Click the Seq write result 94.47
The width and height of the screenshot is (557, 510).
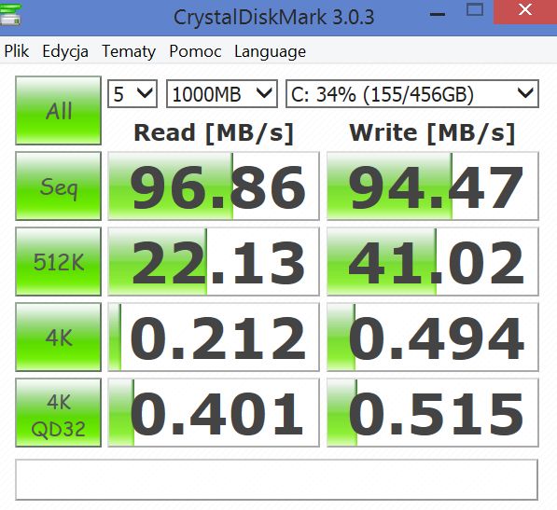[x=433, y=186]
